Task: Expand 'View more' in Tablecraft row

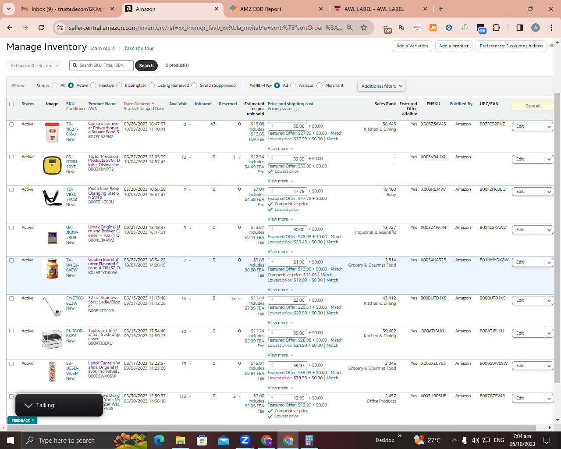Action: point(280,355)
